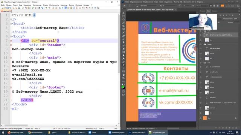The image size is (241, 135).
Task: Hide the e-mail@mail.ru text layer
Action: [200, 72]
